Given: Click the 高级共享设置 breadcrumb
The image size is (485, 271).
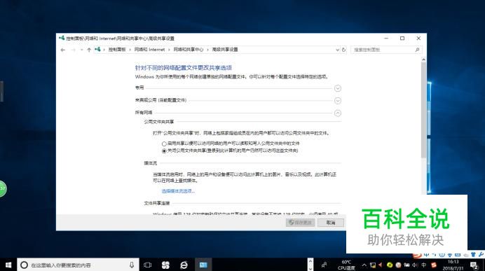Looking at the screenshot, I should pos(225,50).
